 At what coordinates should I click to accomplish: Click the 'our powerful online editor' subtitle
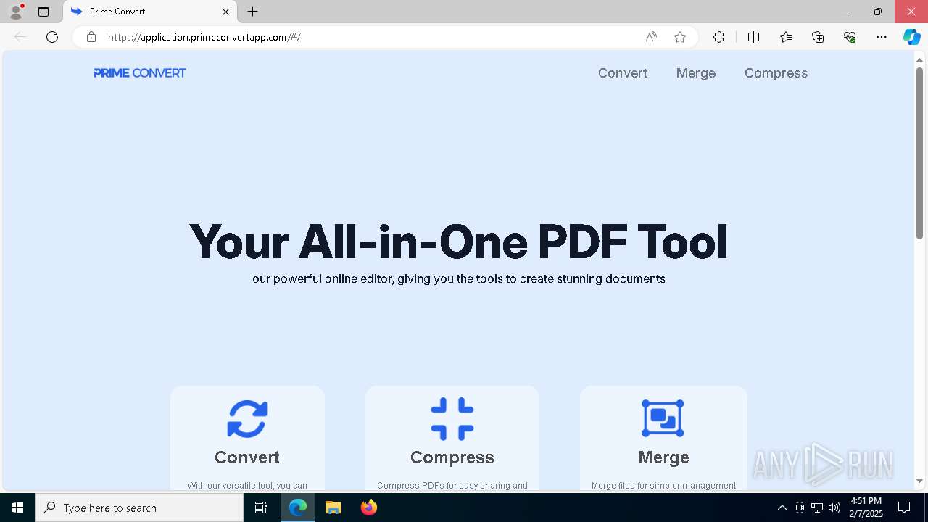point(459,278)
